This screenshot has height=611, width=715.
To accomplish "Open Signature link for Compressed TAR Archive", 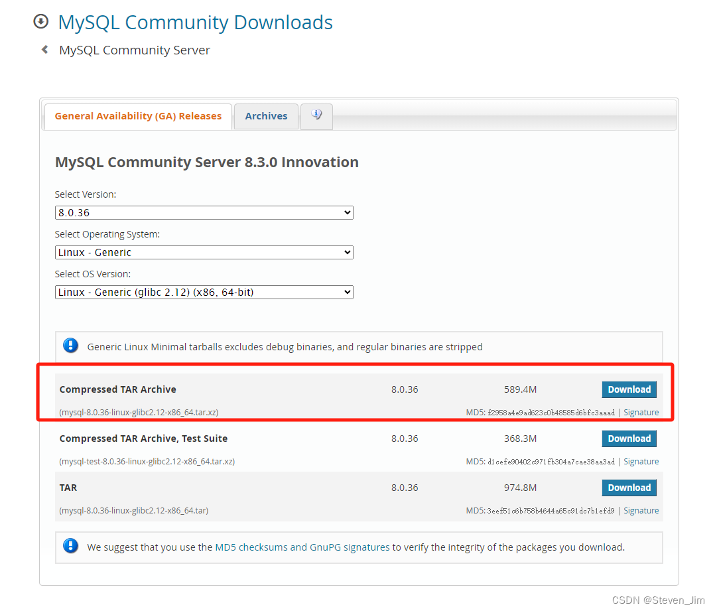I will [x=641, y=412].
